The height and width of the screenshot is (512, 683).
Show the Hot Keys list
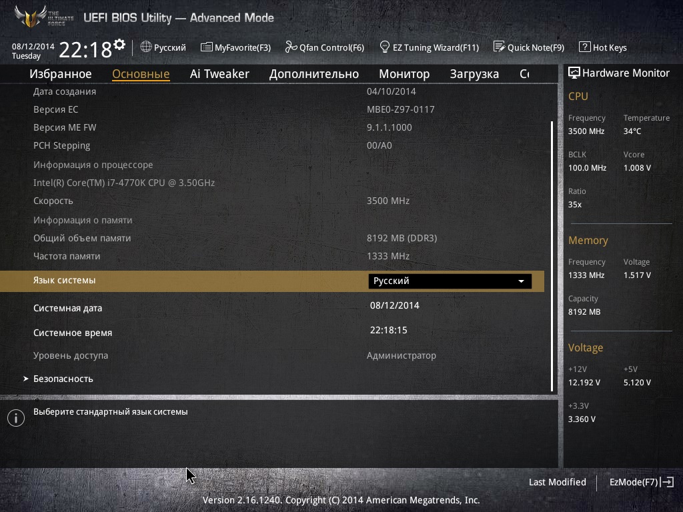pos(603,47)
